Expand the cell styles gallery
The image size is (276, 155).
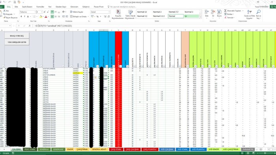click(201, 17)
